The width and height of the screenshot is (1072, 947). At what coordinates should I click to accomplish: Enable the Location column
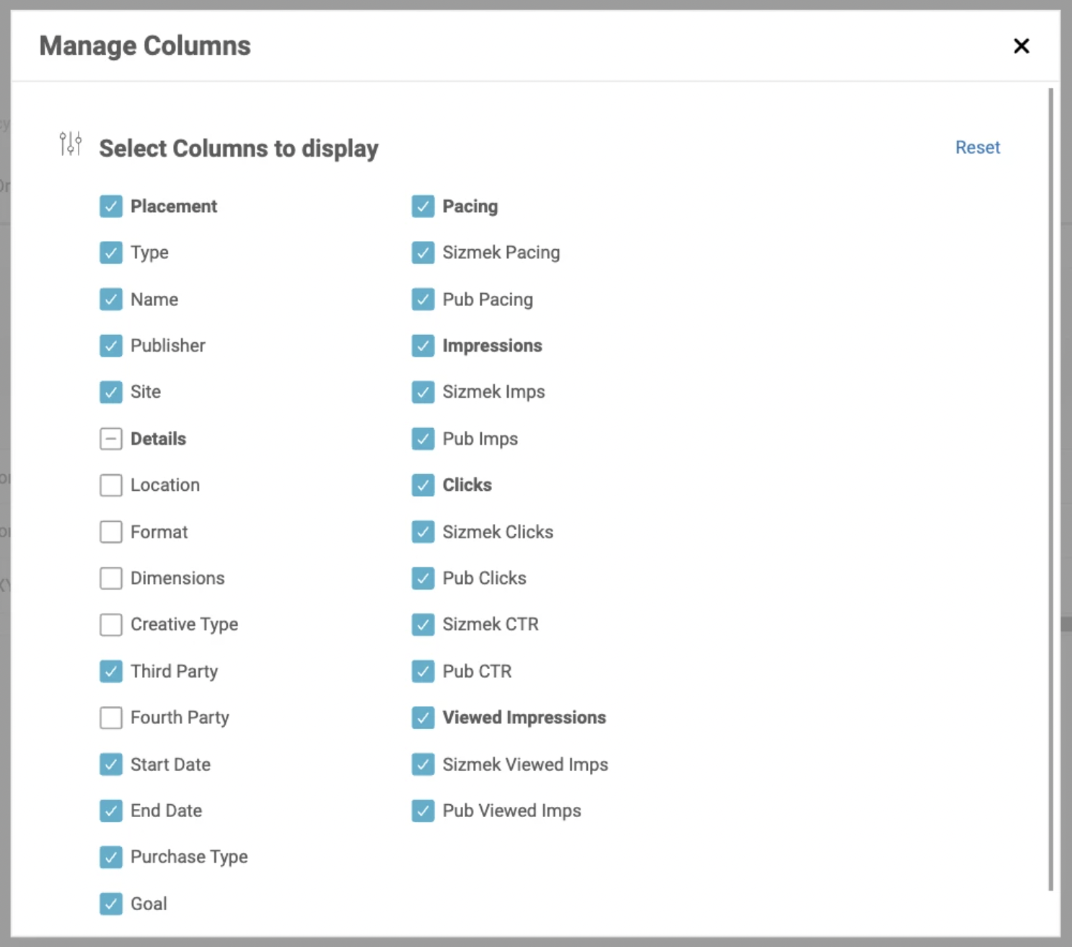pyautogui.click(x=111, y=485)
